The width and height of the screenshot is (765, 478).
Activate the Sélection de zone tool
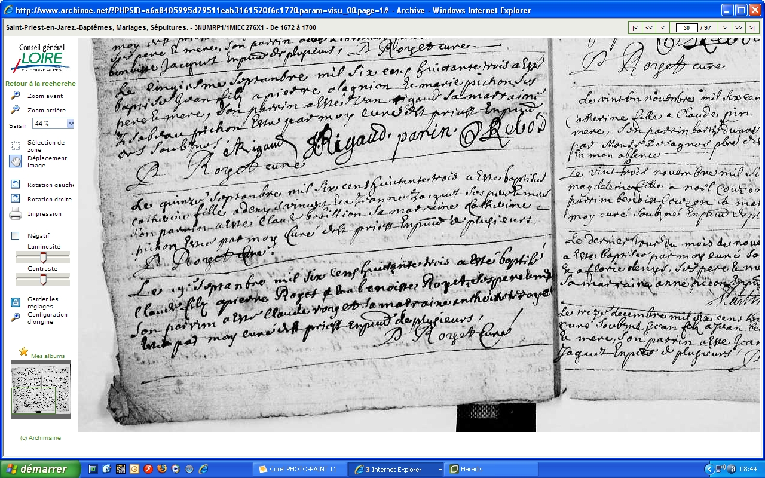pos(16,145)
